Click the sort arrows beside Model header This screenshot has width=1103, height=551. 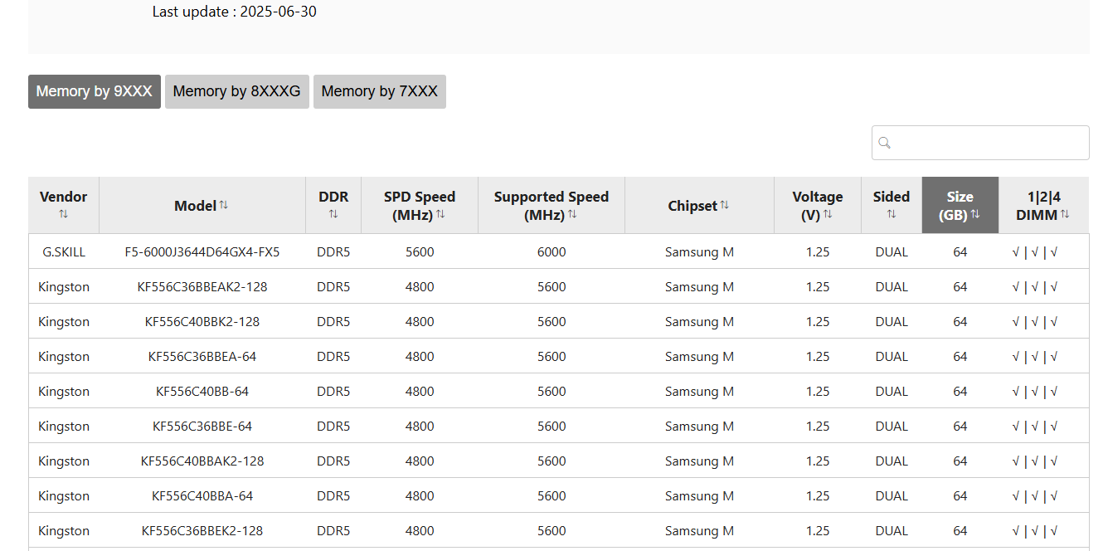[224, 205]
